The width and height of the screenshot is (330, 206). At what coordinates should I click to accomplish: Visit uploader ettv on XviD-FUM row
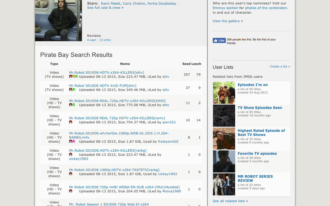(x=166, y=90)
